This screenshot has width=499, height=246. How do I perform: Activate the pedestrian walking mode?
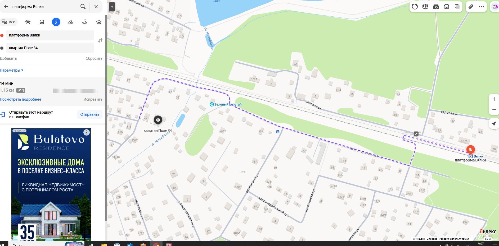(x=56, y=22)
